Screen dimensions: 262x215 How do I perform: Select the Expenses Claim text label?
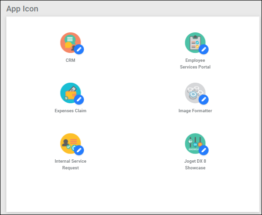pos(71,111)
